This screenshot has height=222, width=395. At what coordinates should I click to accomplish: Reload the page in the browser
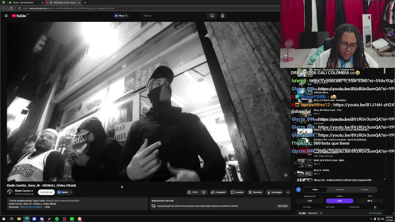tap(11, 8)
